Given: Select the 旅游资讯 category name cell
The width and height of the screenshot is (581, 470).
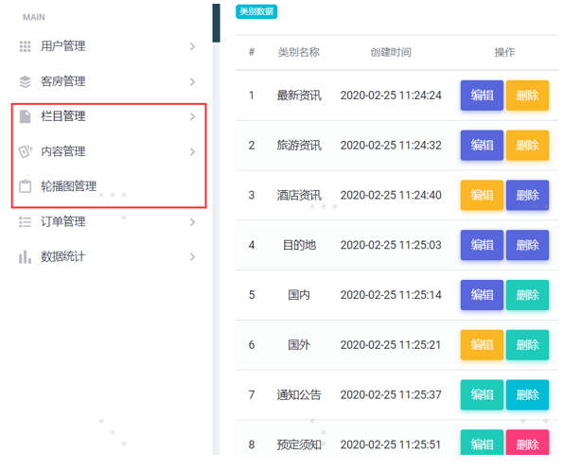Looking at the screenshot, I should (x=299, y=146).
